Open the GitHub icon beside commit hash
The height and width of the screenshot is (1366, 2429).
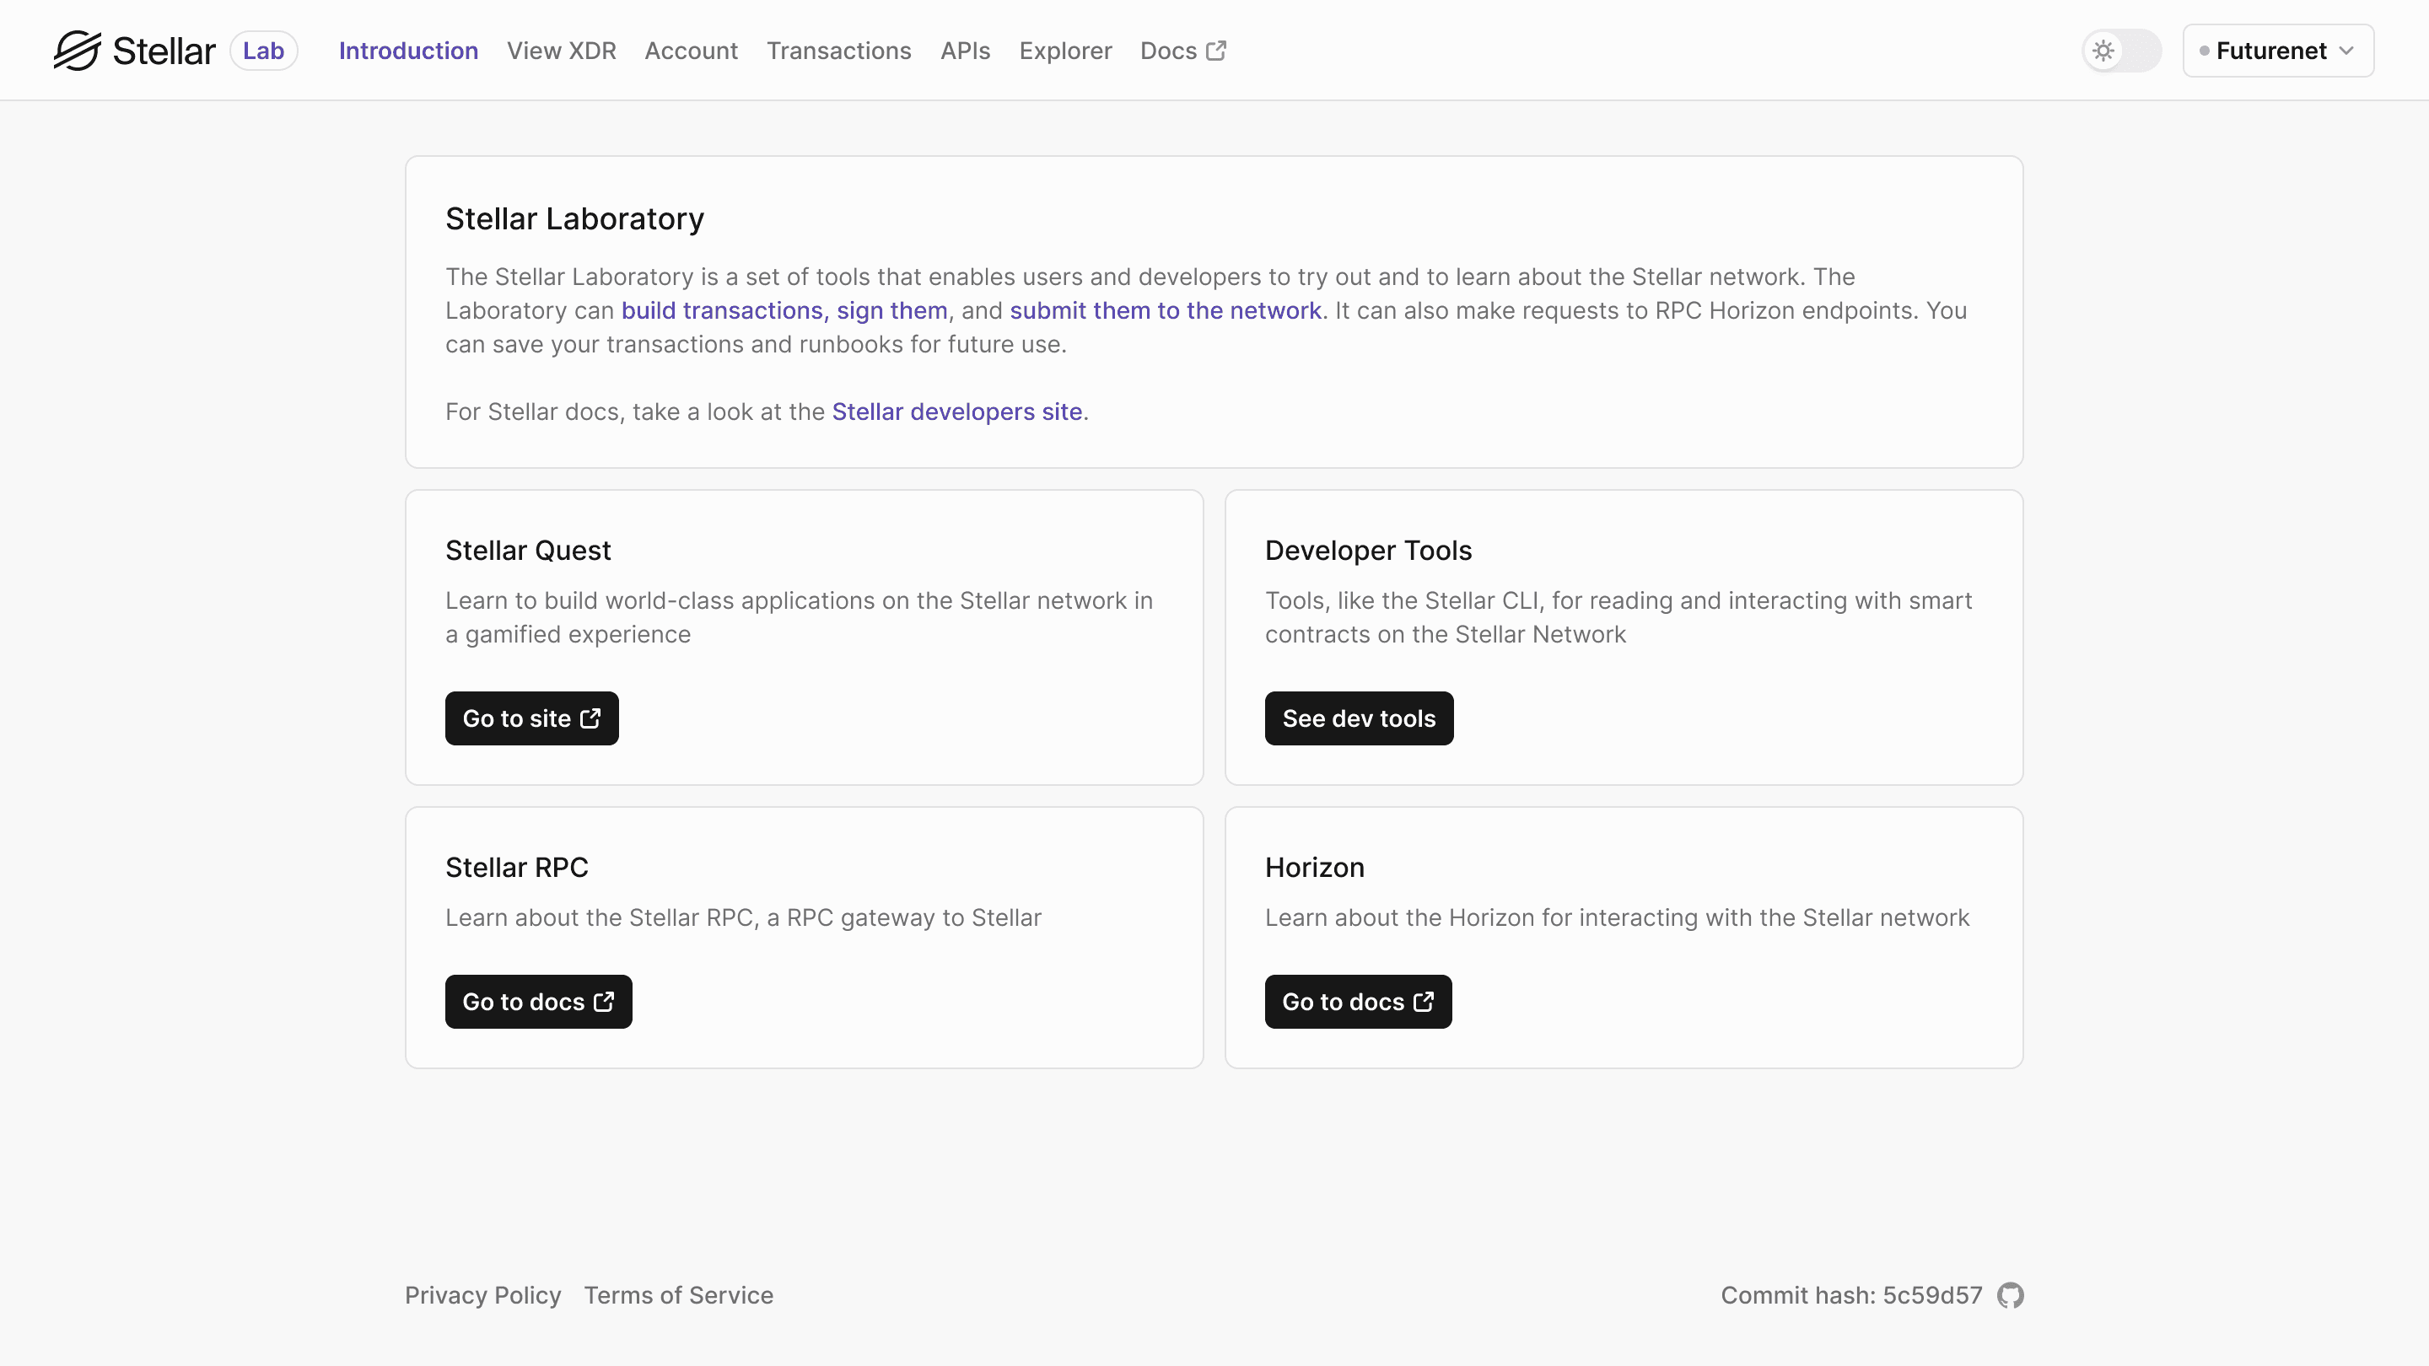(x=2011, y=1295)
